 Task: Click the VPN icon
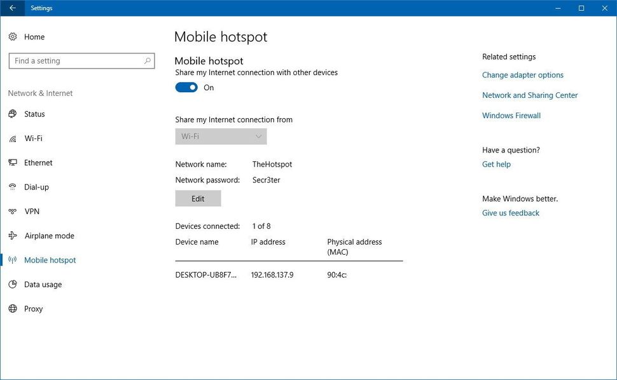[x=12, y=211]
